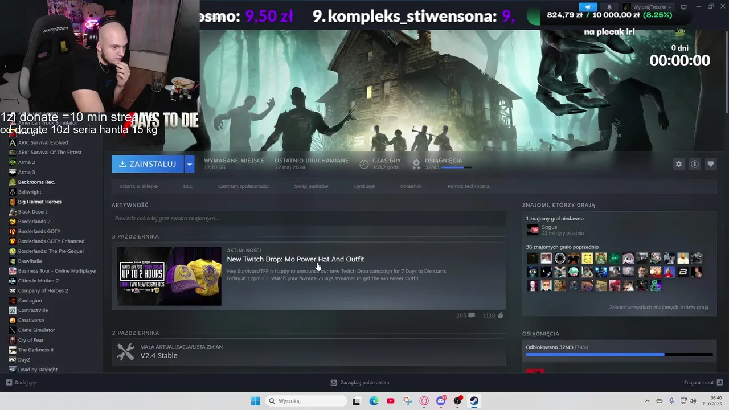The width and height of the screenshot is (729, 410).
Task: Open V2.4 Stable update entry
Action: 308,352
